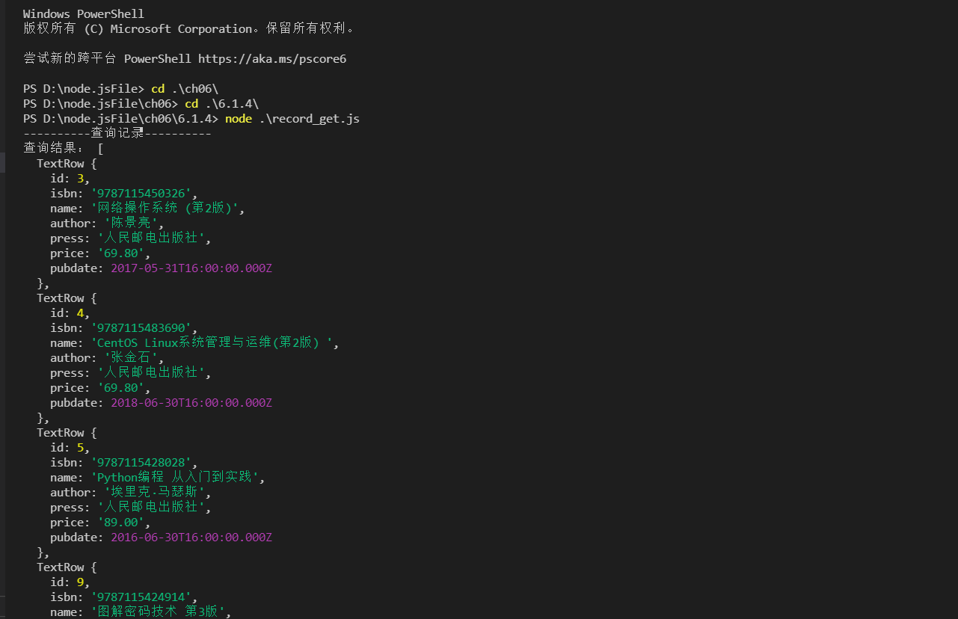Click the Microsoft Corporation copyright line

[188, 28]
